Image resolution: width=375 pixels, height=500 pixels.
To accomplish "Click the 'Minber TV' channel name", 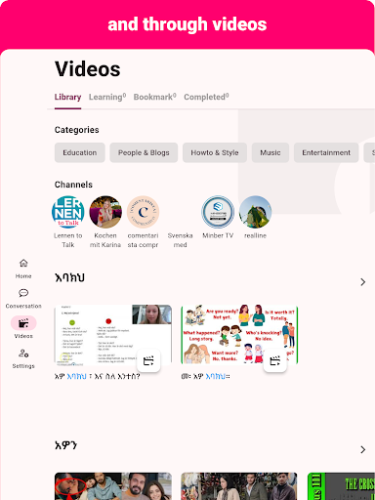I will point(218,235).
